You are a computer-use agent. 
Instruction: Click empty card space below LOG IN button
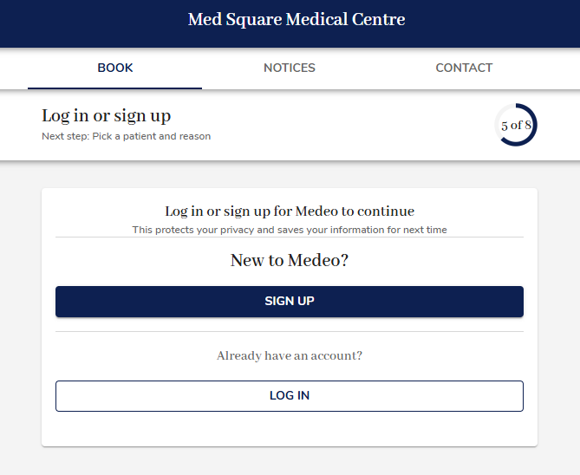click(290, 429)
